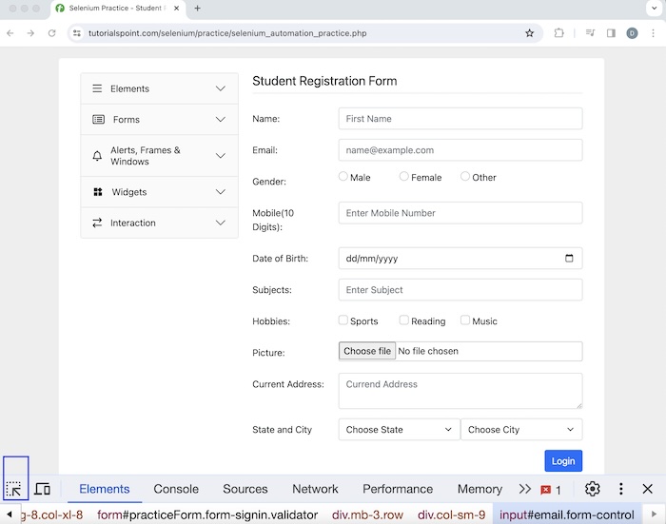Activate the inspect element picker icon
666x524 pixels.
pyautogui.click(x=14, y=489)
